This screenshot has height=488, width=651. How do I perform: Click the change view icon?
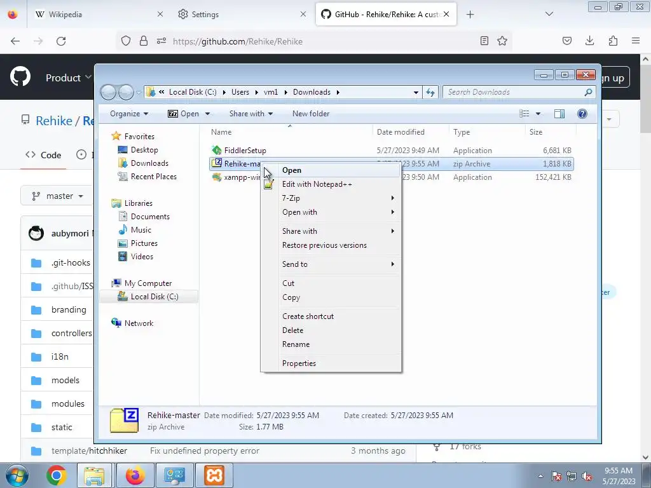coord(524,114)
